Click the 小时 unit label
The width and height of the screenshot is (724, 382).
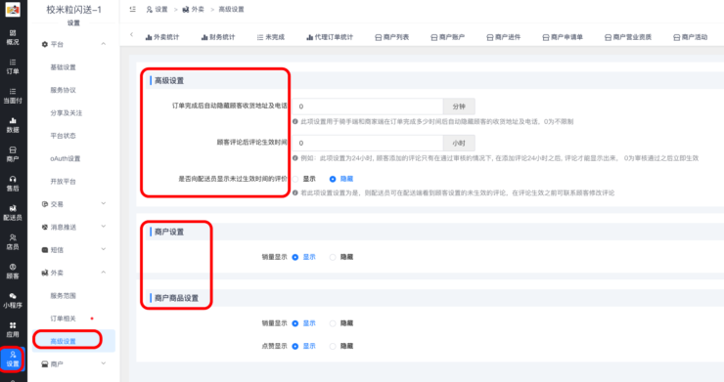[x=459, y=143]
